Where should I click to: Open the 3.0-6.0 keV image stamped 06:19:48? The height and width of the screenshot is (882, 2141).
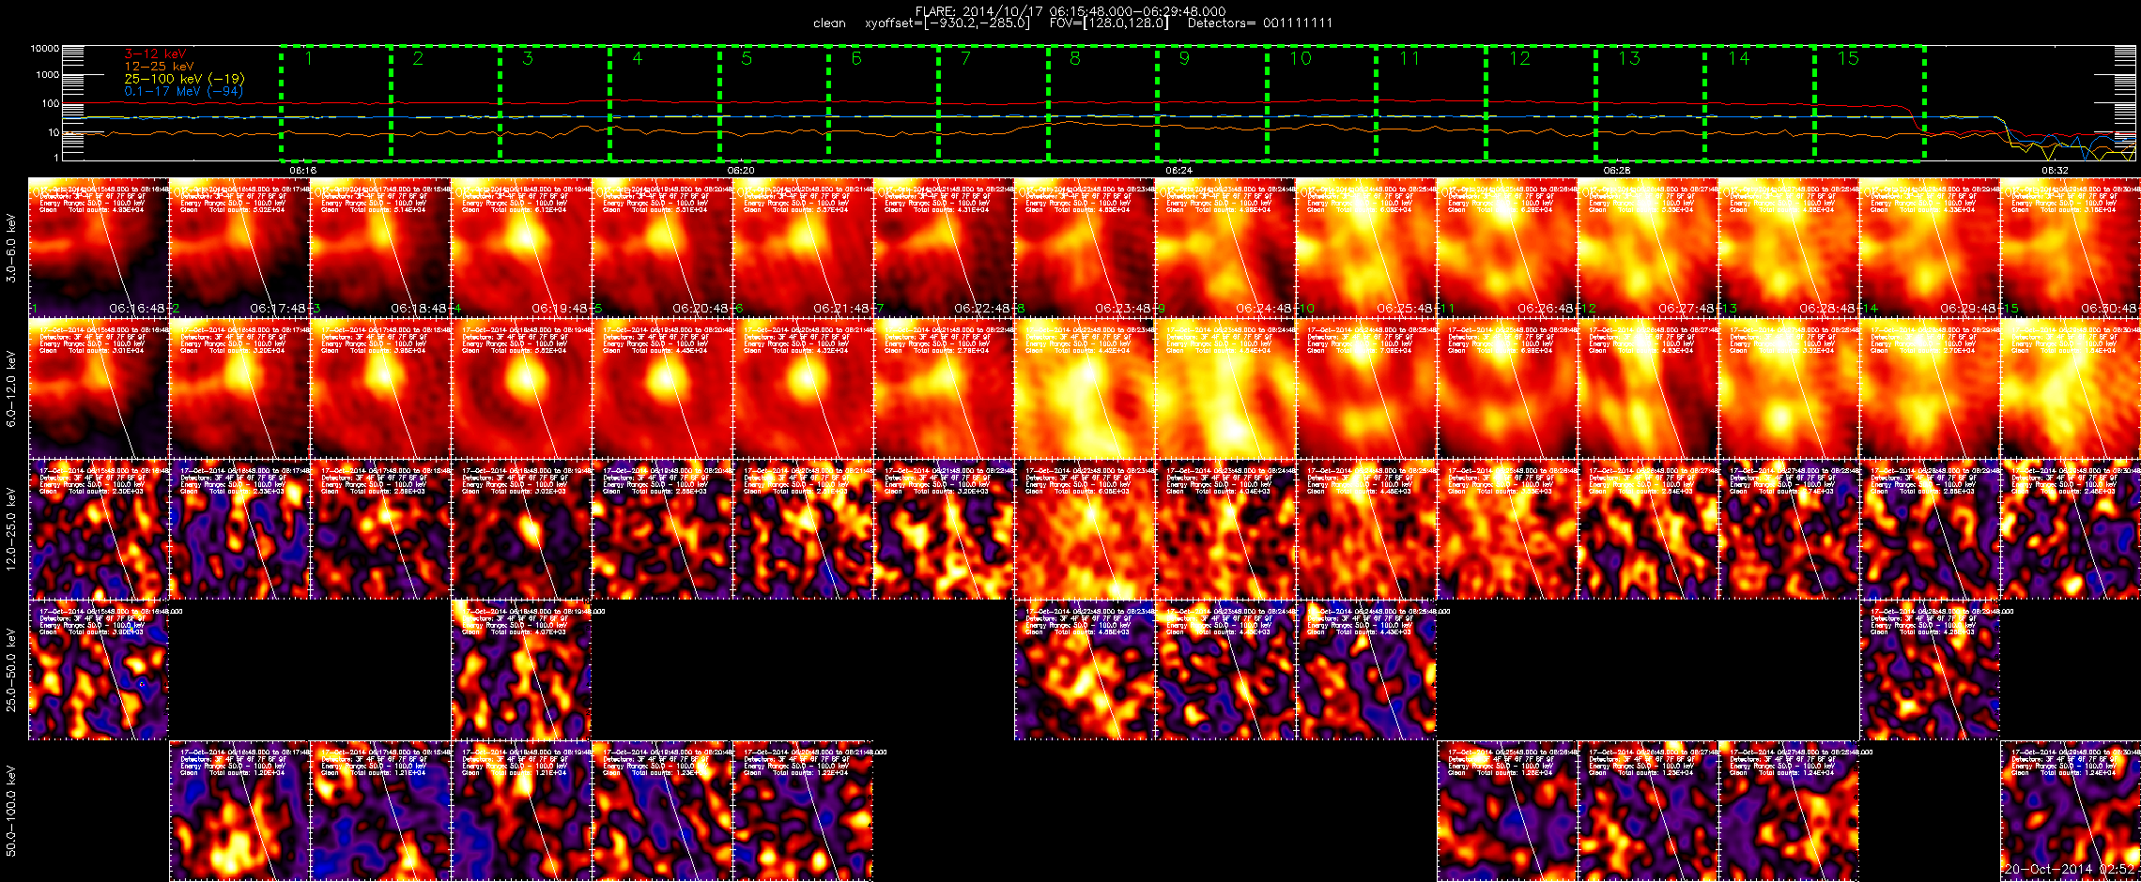[521, 247]
